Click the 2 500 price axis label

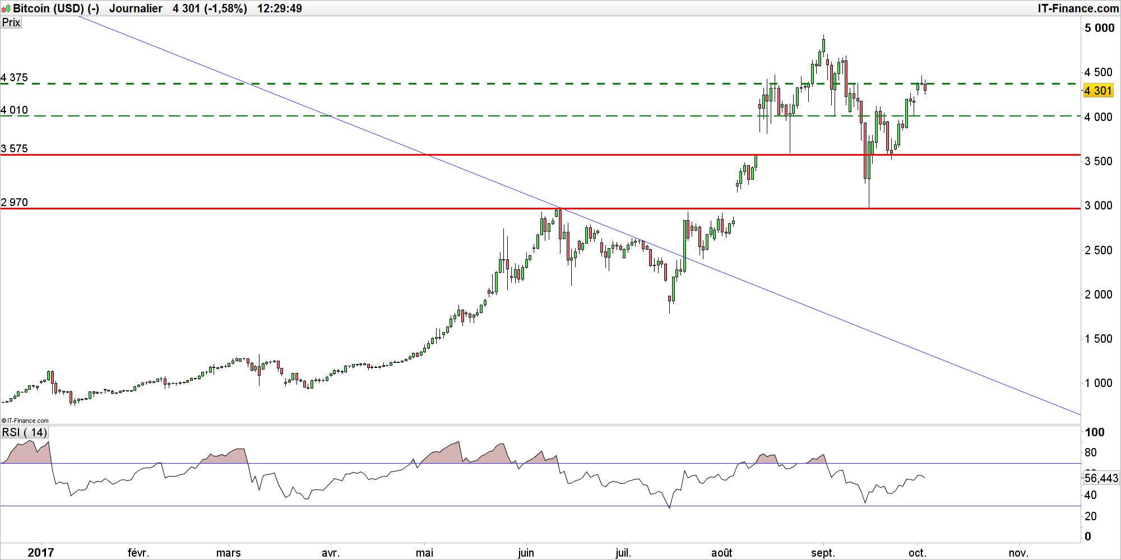(1099, 250)
